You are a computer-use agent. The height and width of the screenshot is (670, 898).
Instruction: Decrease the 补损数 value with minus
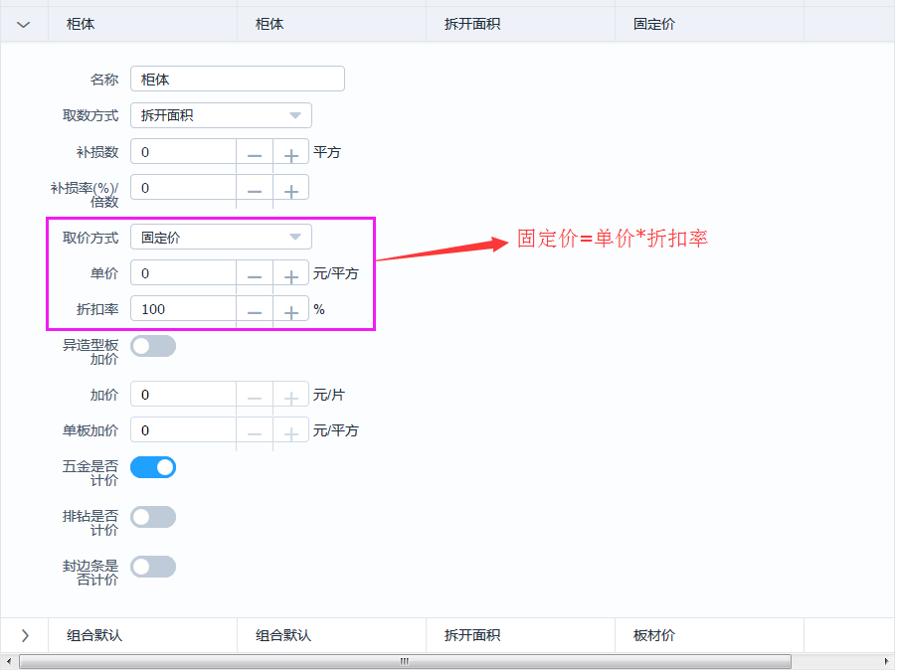pos(255,153)
